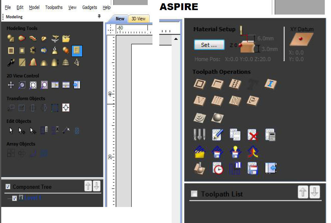The width and height of the screenshot is (331, 223).
Task: Show estimated machining time clock icon
Action: click(217, 168)
